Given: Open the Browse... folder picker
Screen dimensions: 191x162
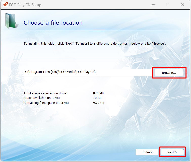Looking at the screenshot, I should point(169,73).
